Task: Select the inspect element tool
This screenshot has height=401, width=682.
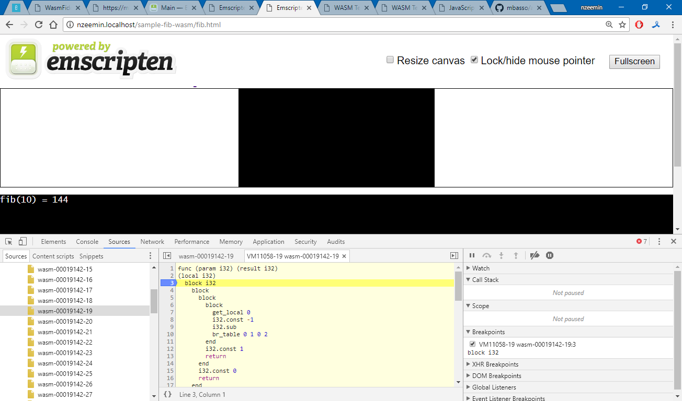Action: 8,241
